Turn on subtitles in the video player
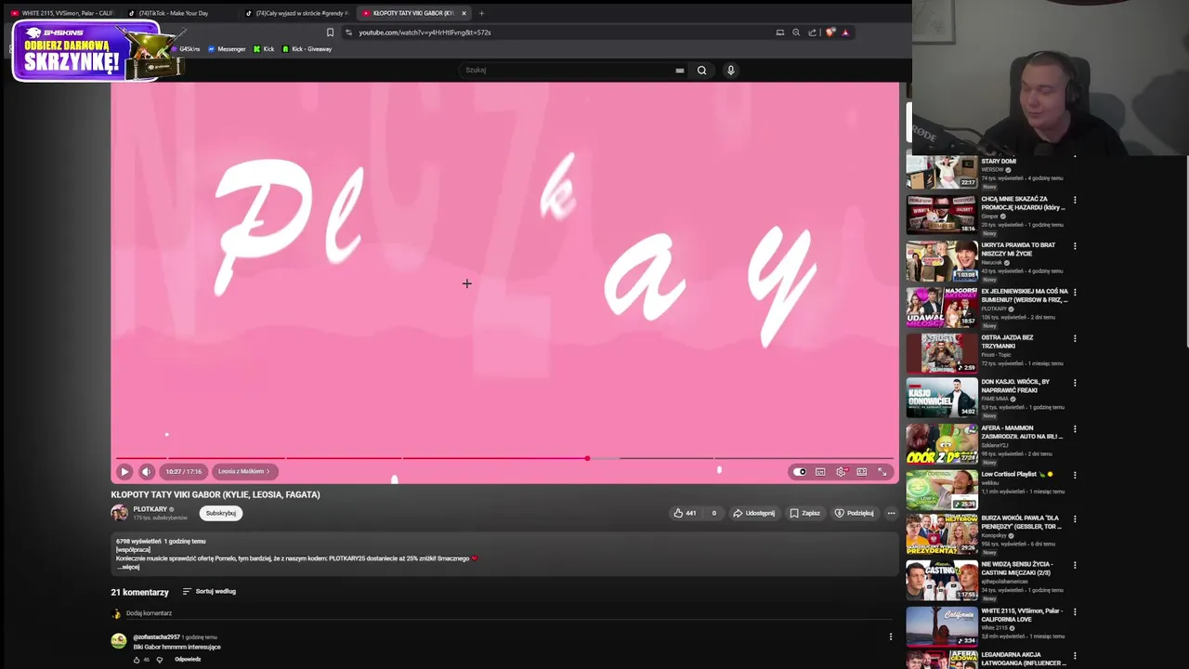 (x=820, y=472)
